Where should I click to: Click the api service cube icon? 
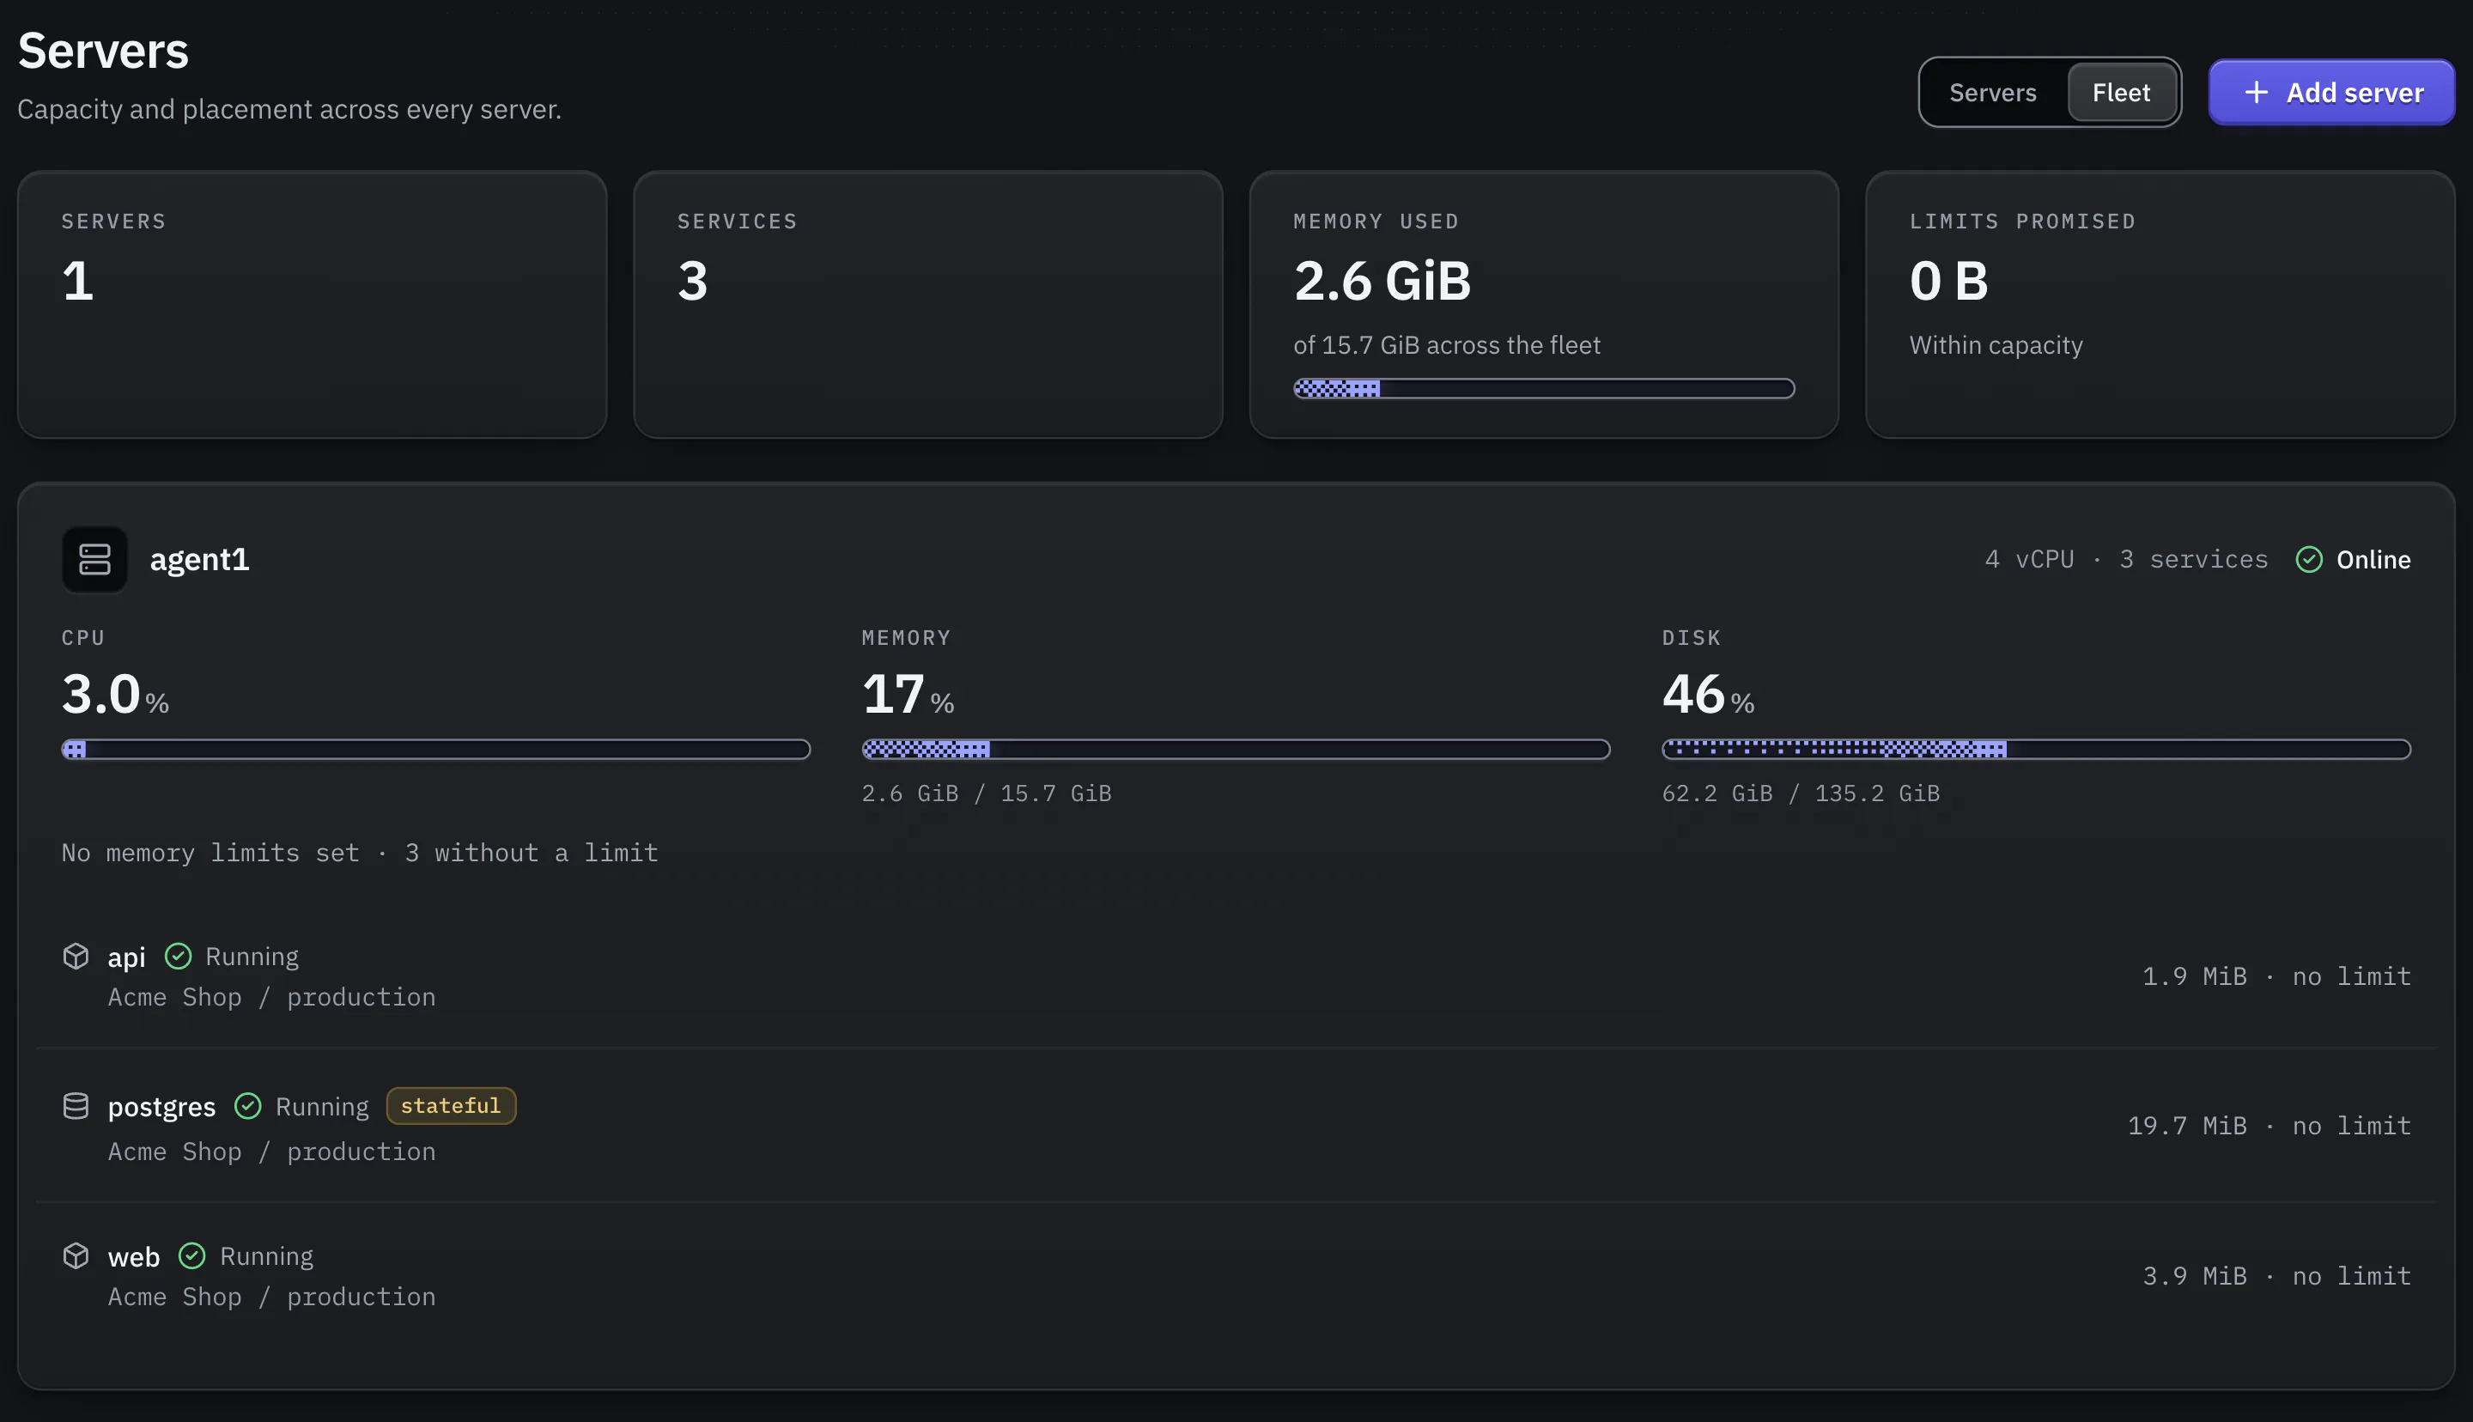pyautogui.click(x=76, y=956)
